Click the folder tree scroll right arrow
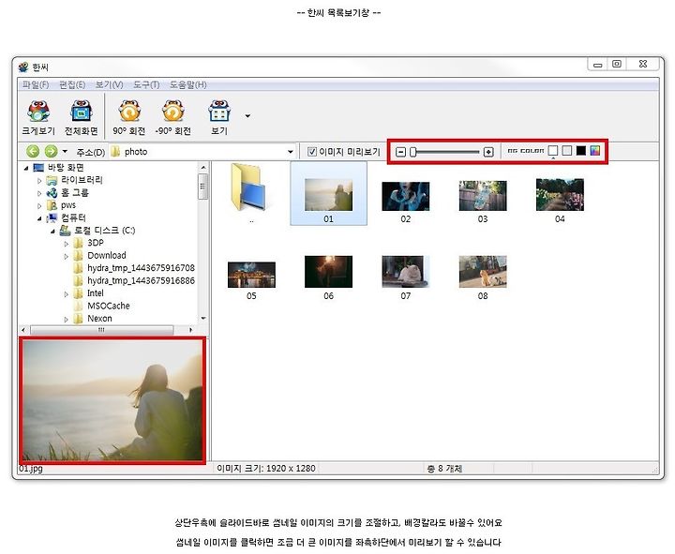The image size is (675, 554). [190, 330]
